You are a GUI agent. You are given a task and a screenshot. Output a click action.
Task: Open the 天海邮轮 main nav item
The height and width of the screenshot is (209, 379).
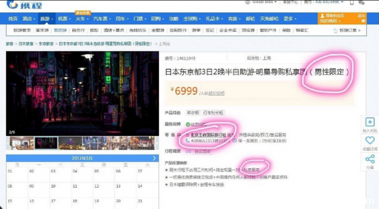coord(269,19)
